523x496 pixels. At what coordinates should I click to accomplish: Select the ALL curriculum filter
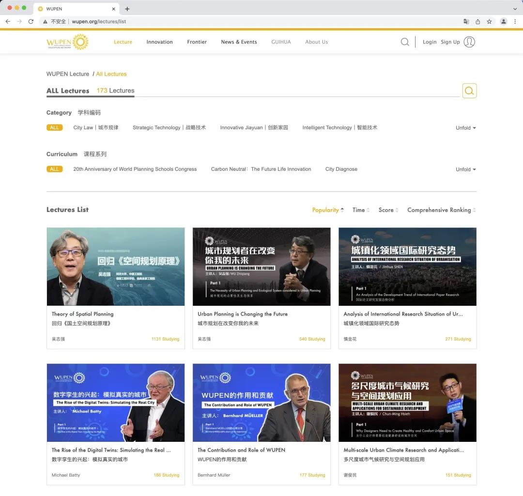pos(54,169)
